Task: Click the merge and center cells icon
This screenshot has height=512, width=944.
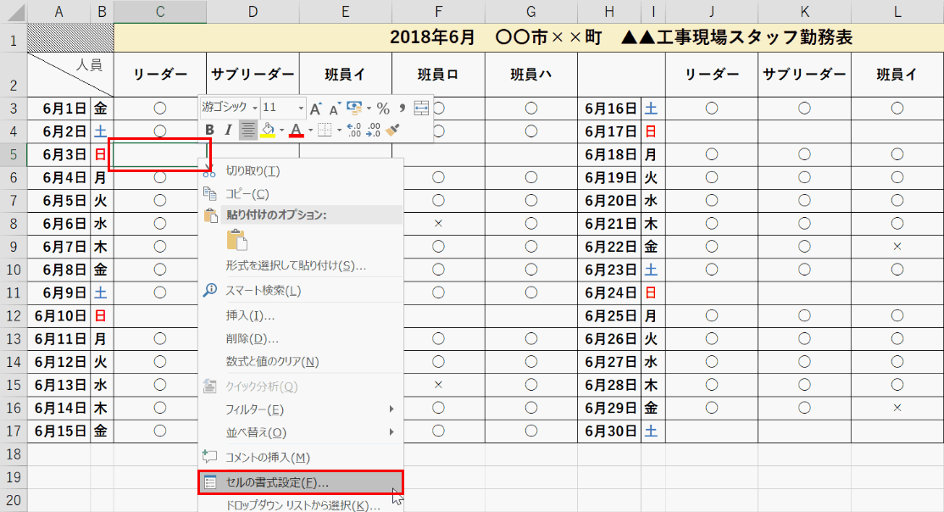Action: (x=421, y=108)
